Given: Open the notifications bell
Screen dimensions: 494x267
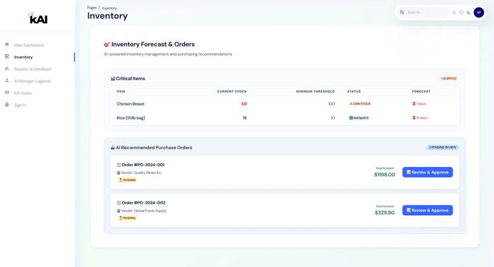Looking at the screenshot, I should [x=454, y=13].
